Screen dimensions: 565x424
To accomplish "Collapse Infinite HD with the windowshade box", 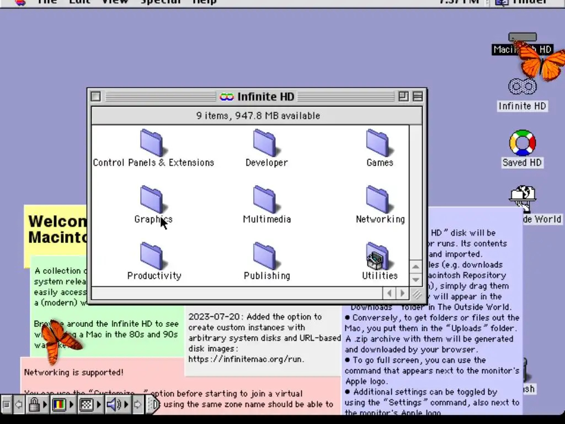I will pyautogui.click(x=418, y=97).
